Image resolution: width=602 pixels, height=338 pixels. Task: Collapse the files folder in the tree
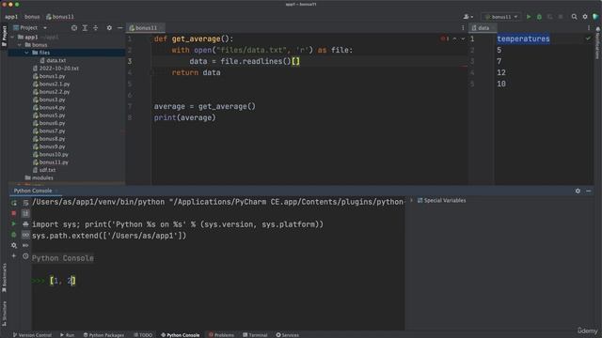[x=26, y=53]
